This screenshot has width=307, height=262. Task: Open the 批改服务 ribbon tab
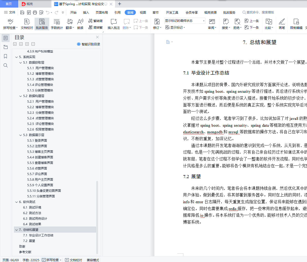point(229,12)
